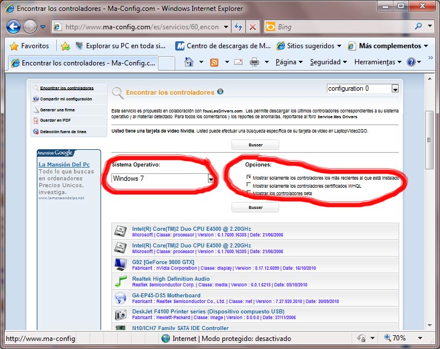Screen dimensions: 440x349
Task: Click 'Detección fuera de línea' sidebar link
Action: [x=63, y=132]
